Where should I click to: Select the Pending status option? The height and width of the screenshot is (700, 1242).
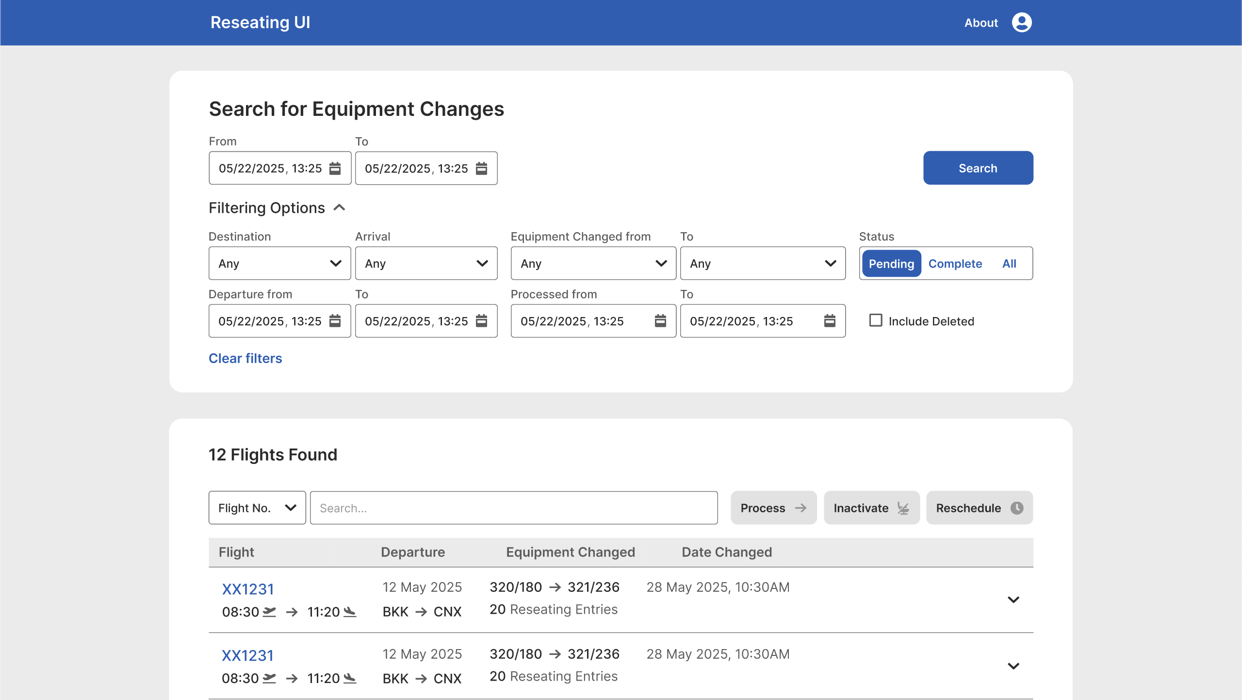[x=891, y=264]
